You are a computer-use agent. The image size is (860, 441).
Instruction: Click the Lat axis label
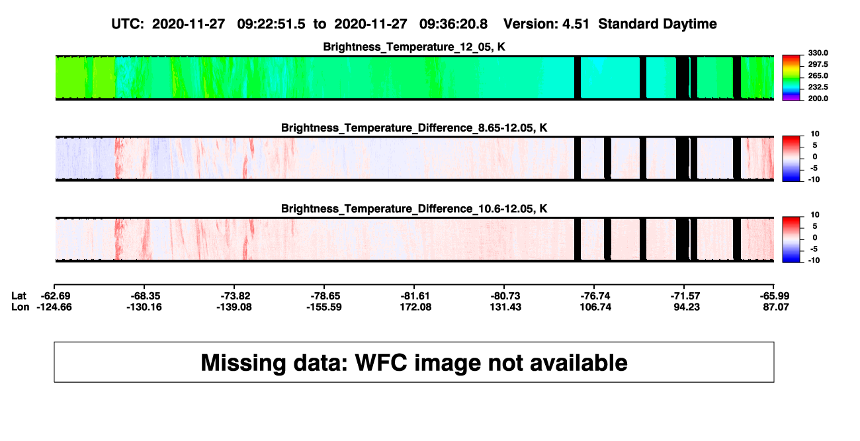[19, 296]
